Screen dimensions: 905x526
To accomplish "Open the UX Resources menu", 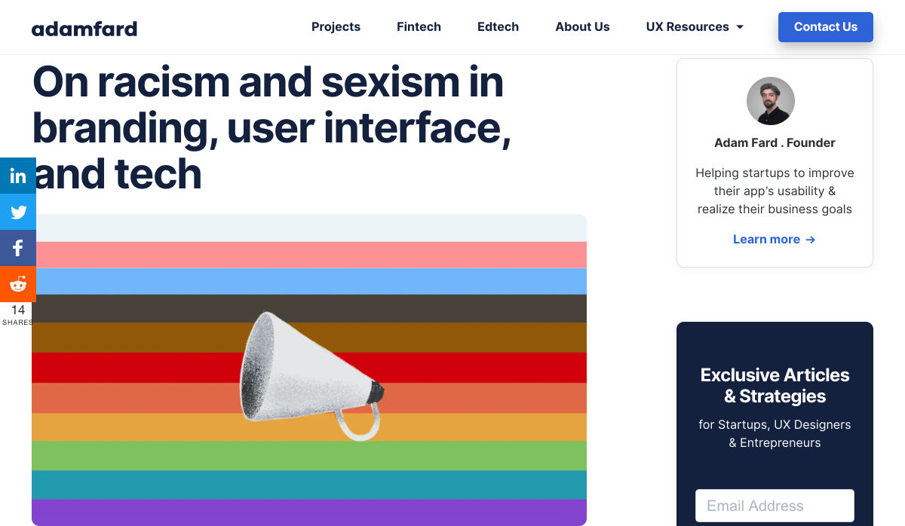I will [687, 27].
